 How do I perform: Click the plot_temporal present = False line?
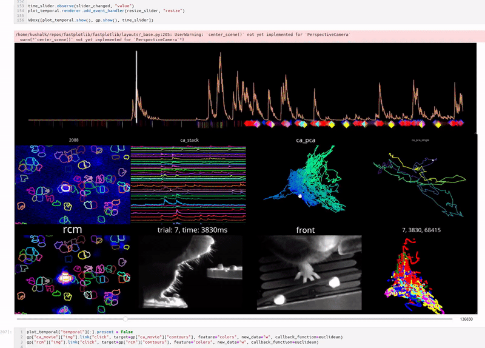[78, 332]
